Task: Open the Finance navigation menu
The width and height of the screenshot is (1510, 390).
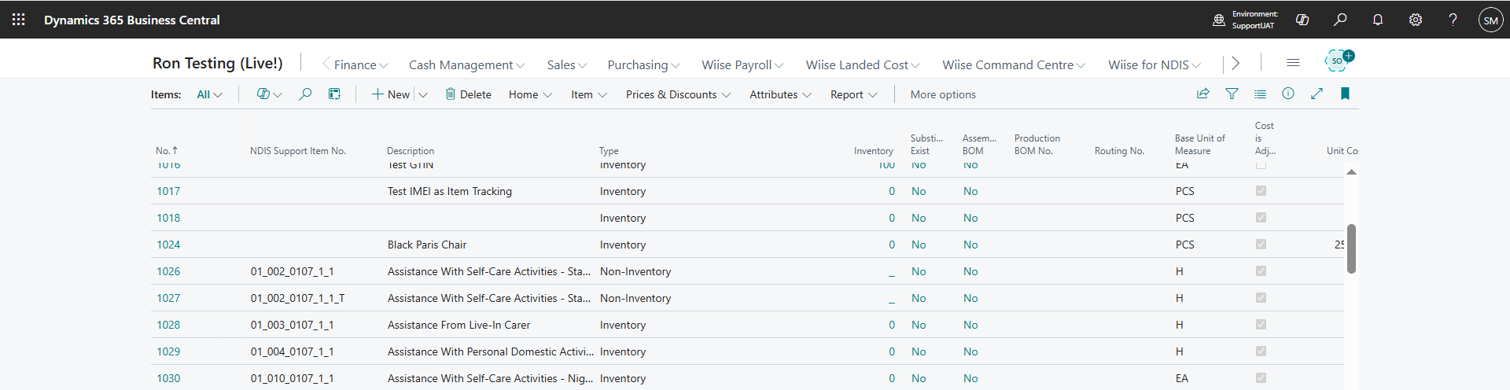Action: point(361,64)
